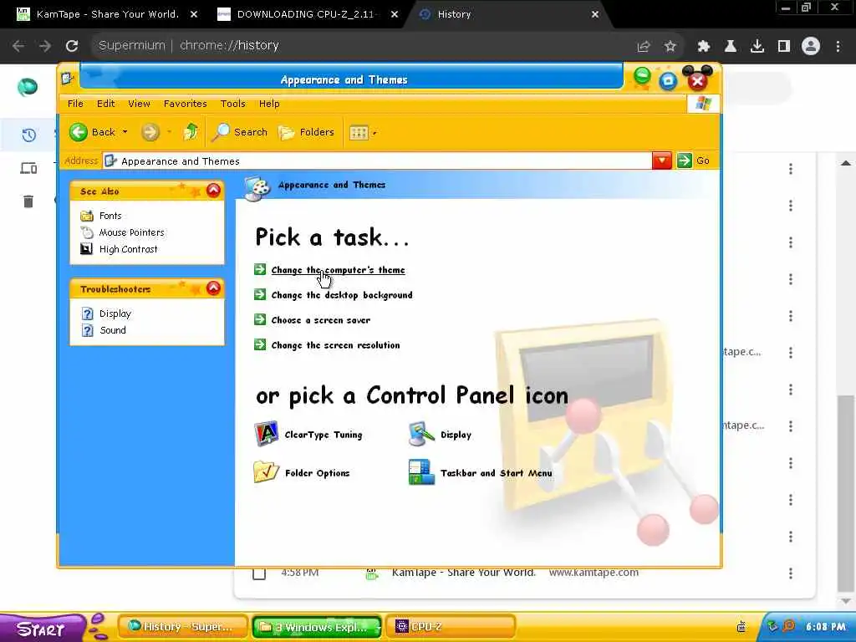Switch to the DOWNLOADING CPU-Z tab
856x642 pixels.
[306, 14]
